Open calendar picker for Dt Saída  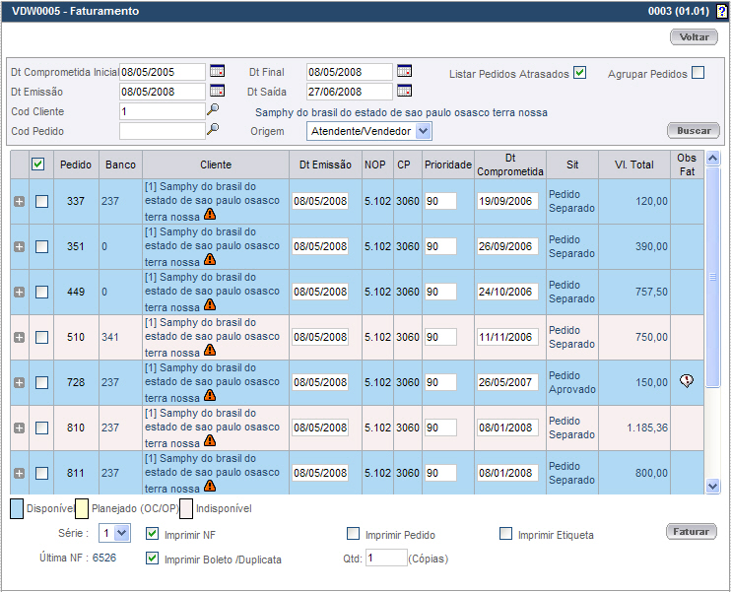pyautogui.click(x=404, y=92)
